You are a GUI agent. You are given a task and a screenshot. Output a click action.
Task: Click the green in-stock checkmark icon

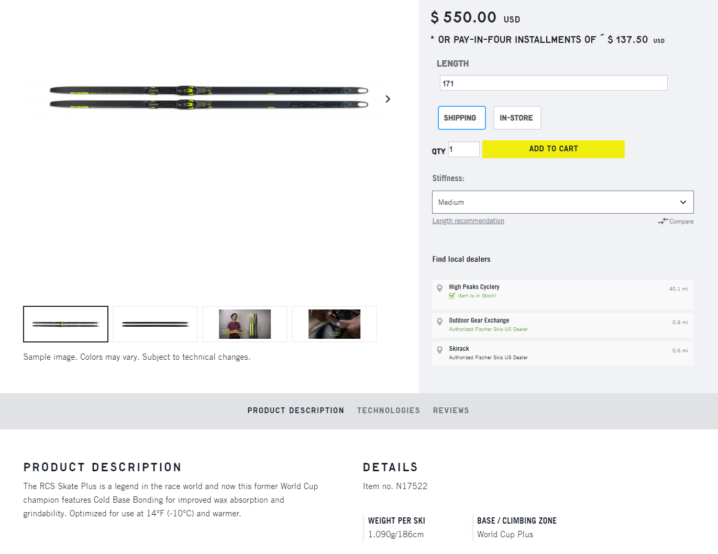[x=452, y=296]
